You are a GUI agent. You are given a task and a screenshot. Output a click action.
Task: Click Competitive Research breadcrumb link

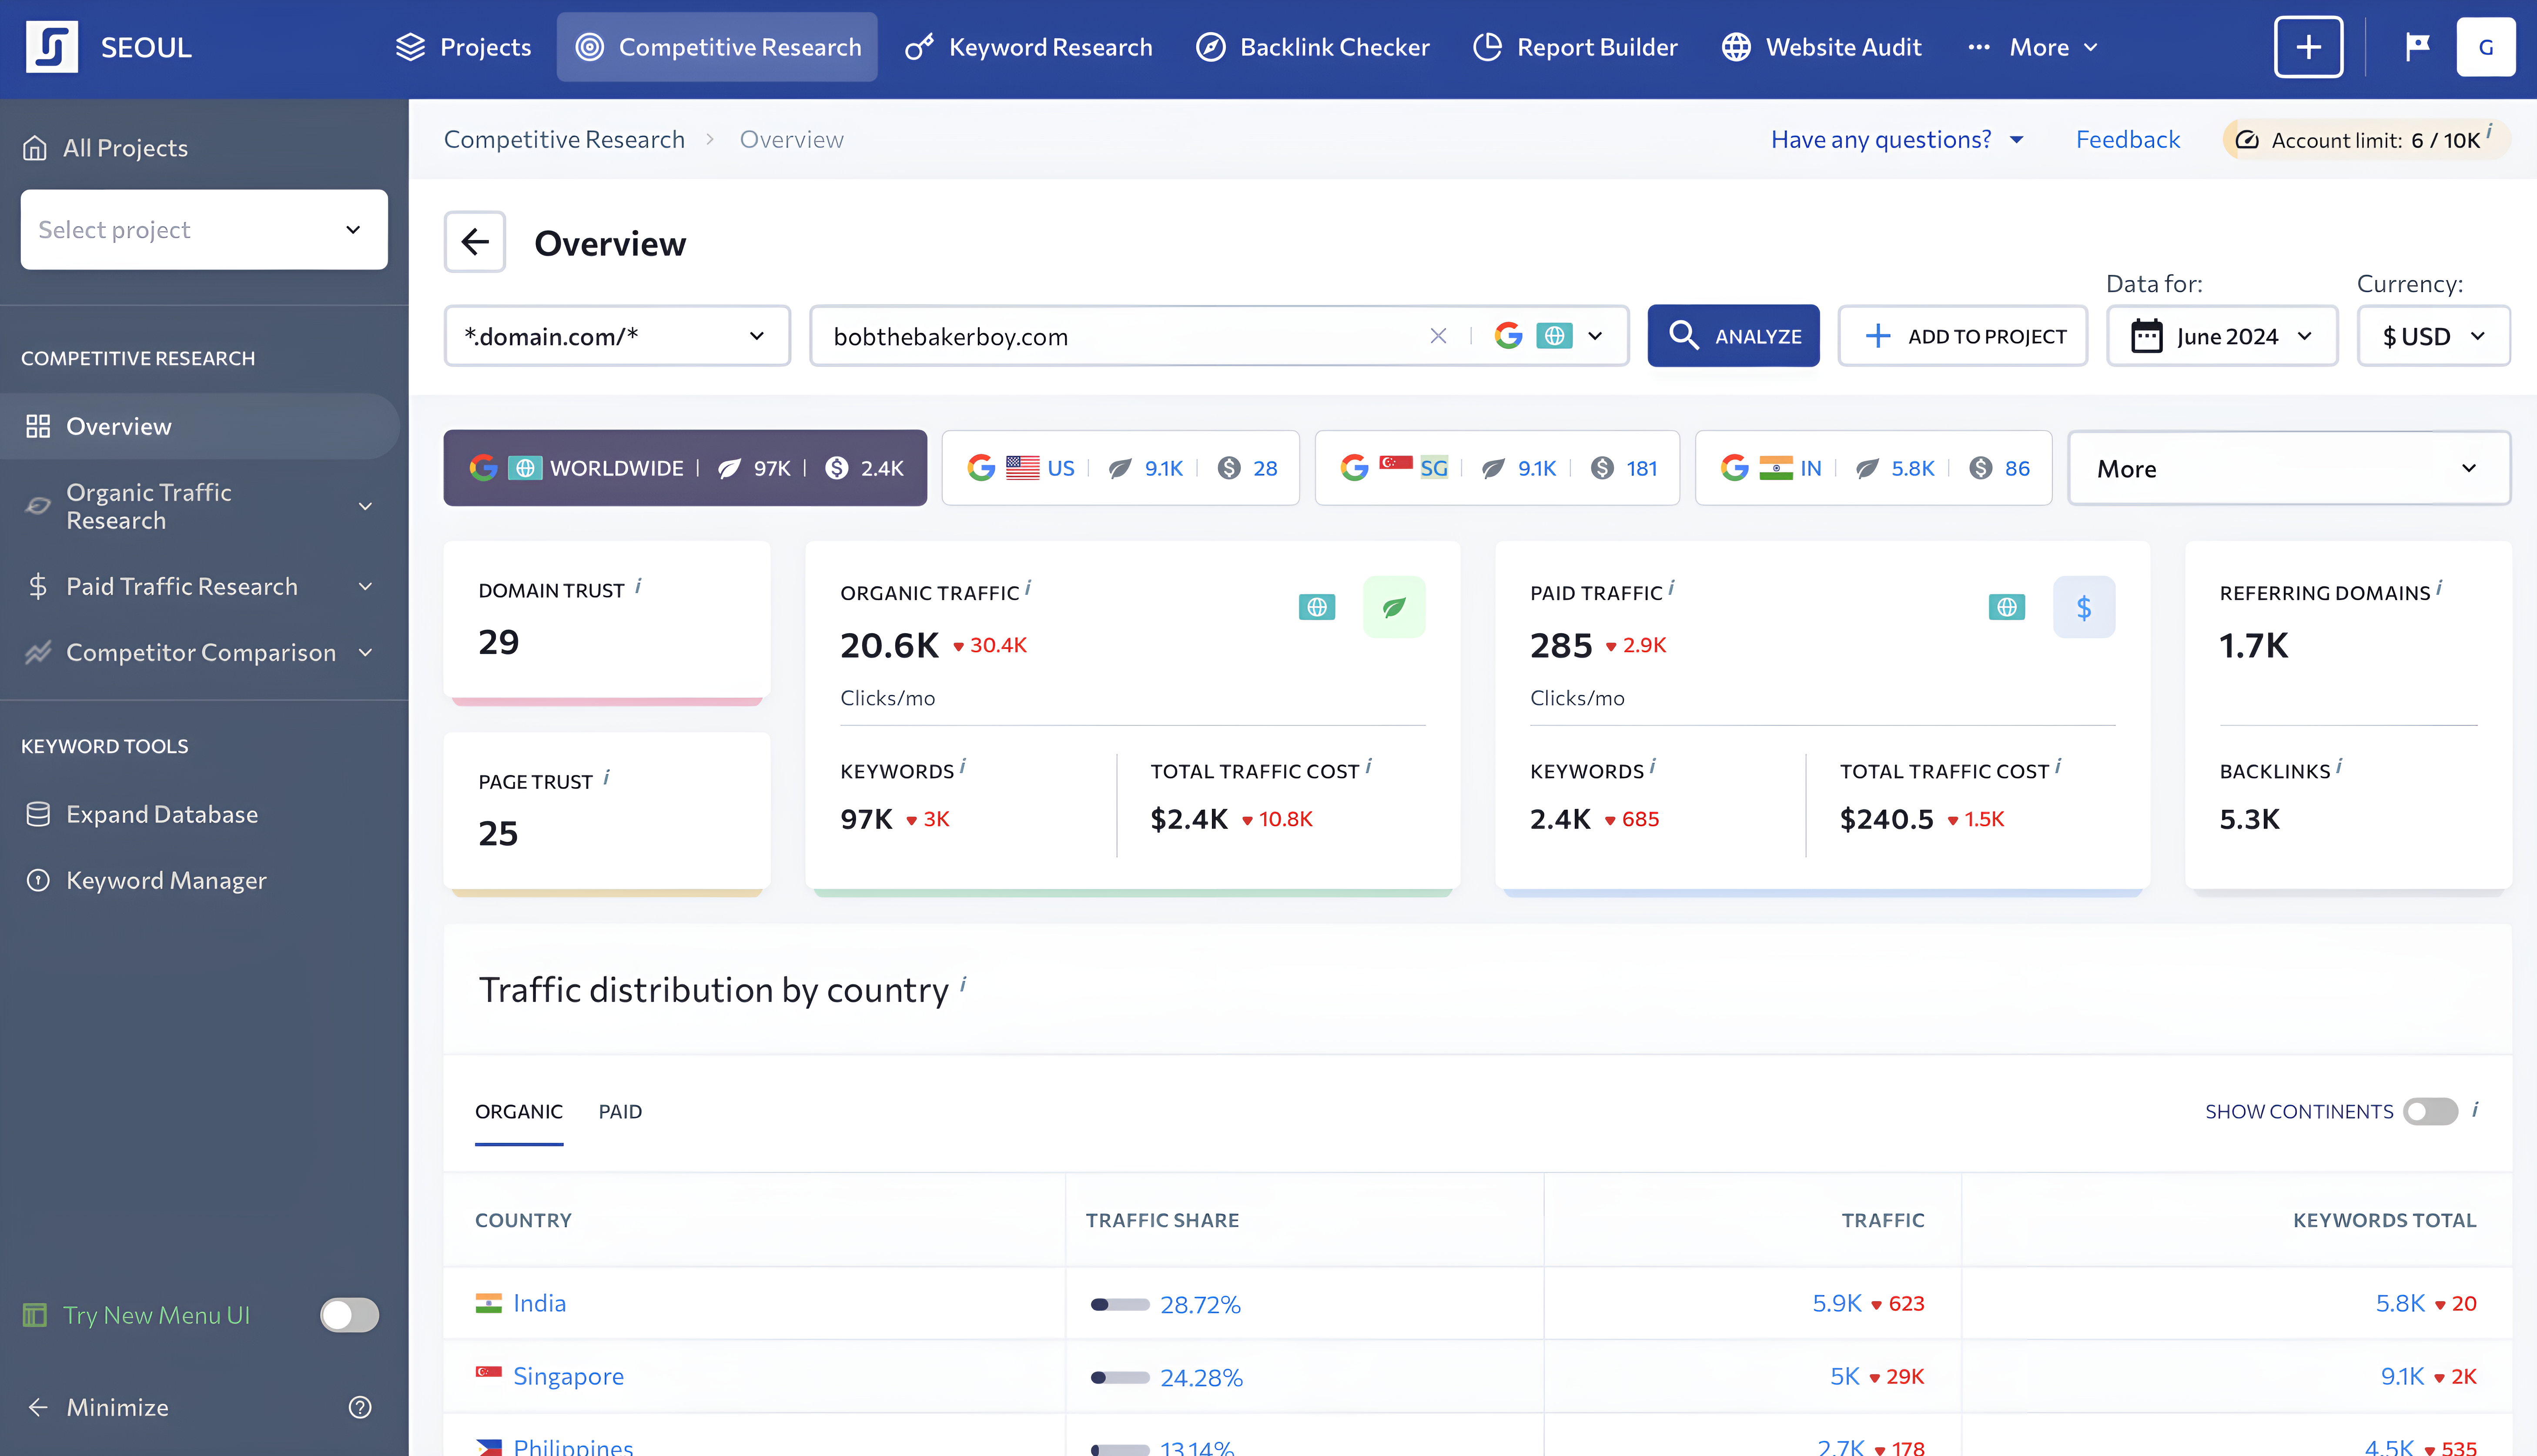(x=564, y=139)
